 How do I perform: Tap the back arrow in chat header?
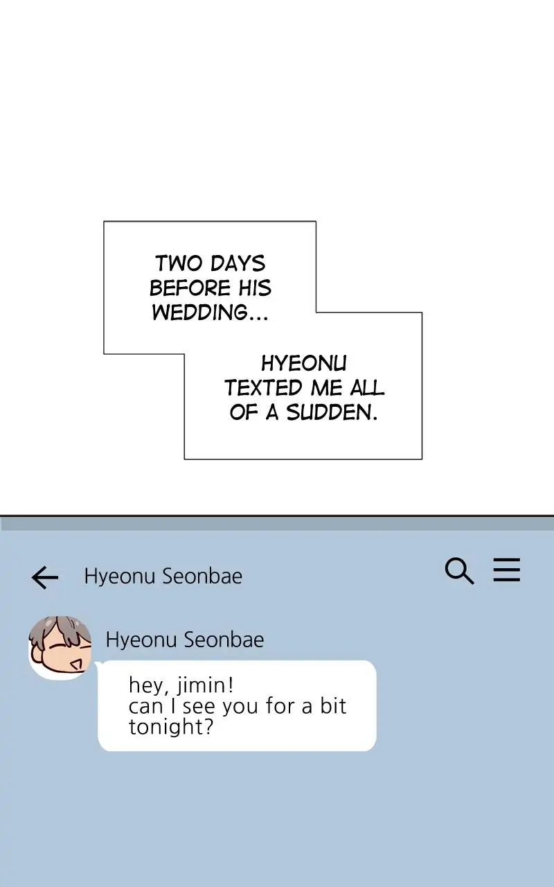(x=45, y=577)
